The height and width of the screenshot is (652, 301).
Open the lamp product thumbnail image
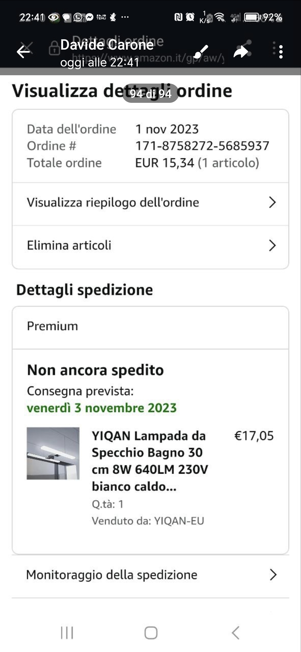(x=53, y=453)
